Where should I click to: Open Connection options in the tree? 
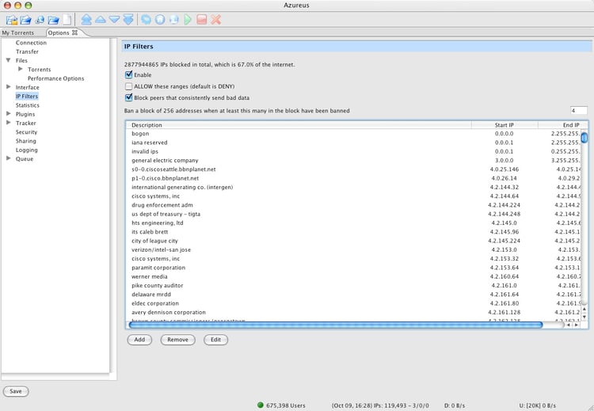click(x=31, y=43)
